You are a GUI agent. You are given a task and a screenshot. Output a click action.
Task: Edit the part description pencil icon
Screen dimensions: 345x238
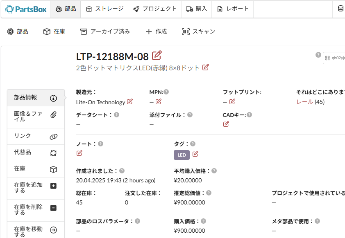[x=206, y=67]
